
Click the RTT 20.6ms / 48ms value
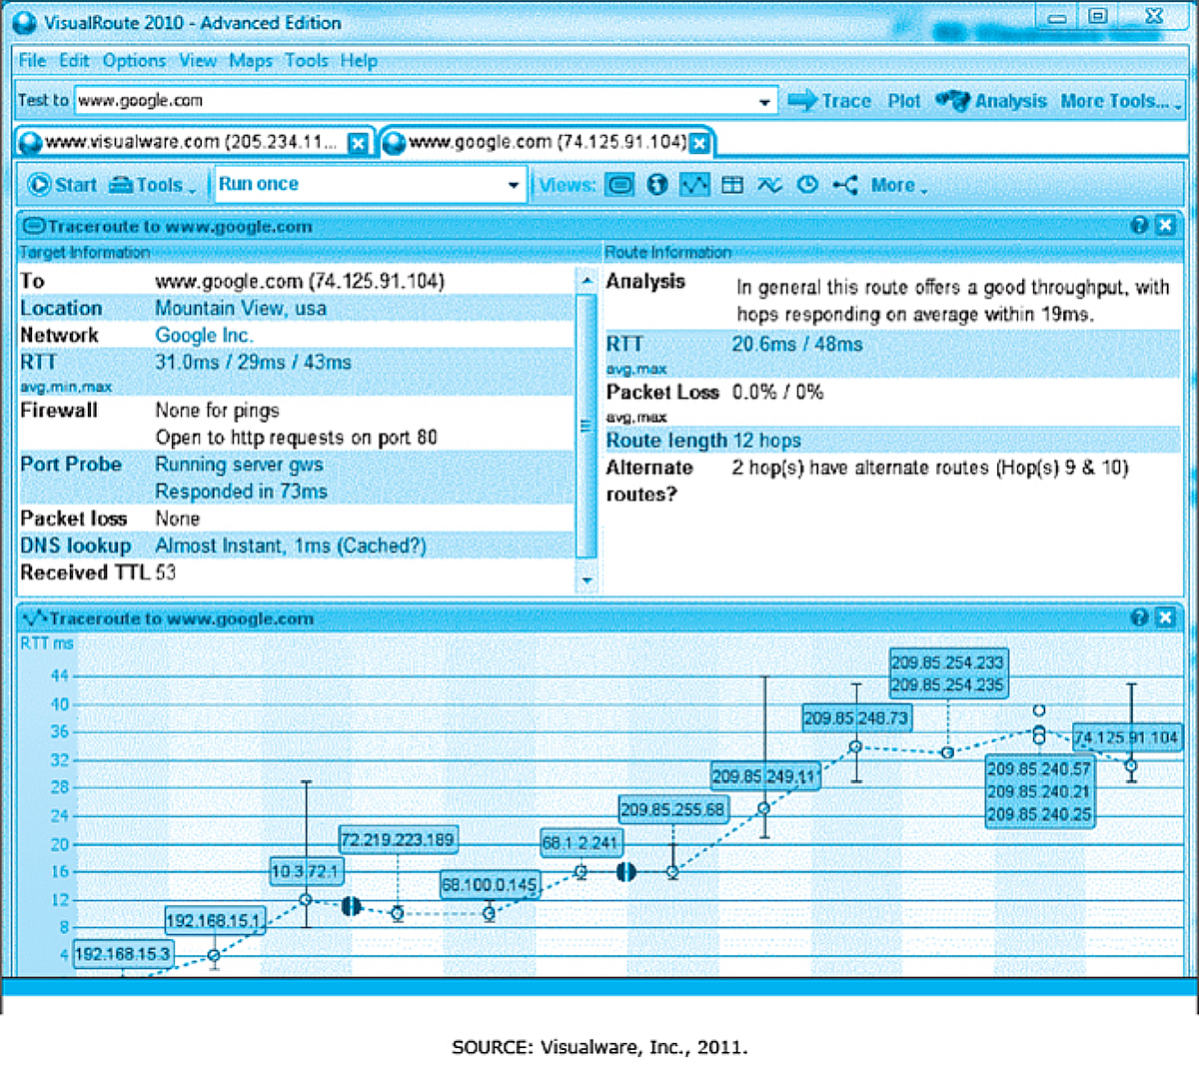pos(796,345)
